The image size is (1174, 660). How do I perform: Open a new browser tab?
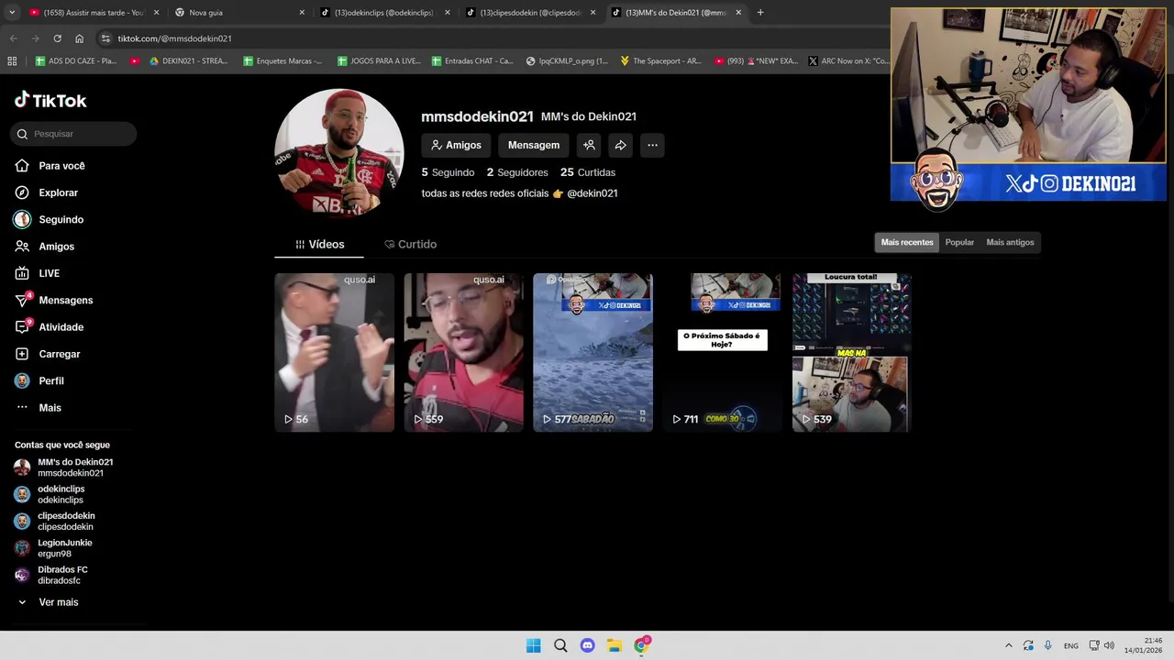[x=760, y=13]
